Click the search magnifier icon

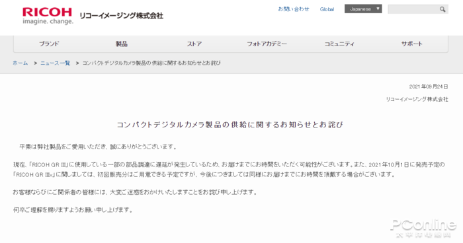point(442,9)
